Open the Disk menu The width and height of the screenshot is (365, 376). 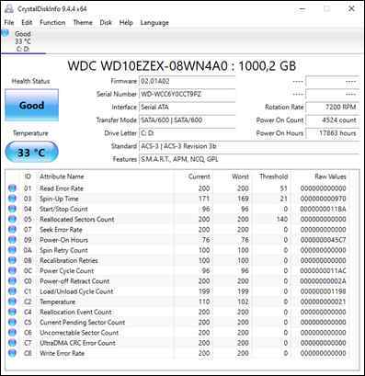[x=106, y=22]
